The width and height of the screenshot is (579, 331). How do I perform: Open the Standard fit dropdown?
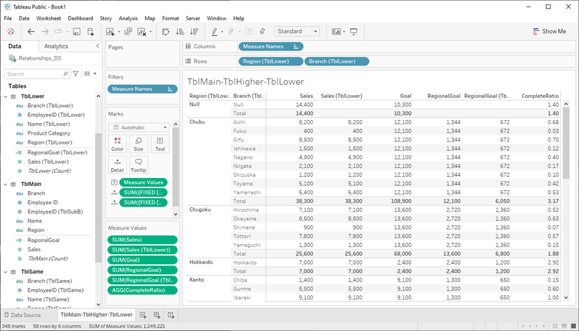click(x=297, y=31)
